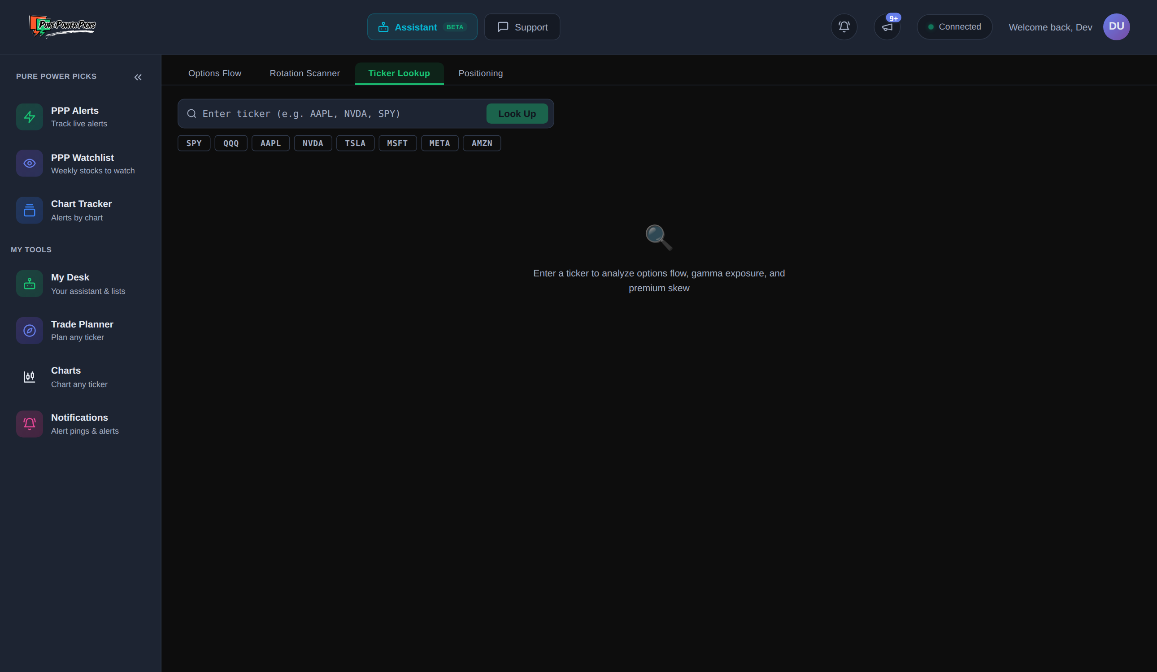The height and width of the screenshot is (672, 1157).
Task: Open Trade Planner from sidebar title
Action: [82, 324]
